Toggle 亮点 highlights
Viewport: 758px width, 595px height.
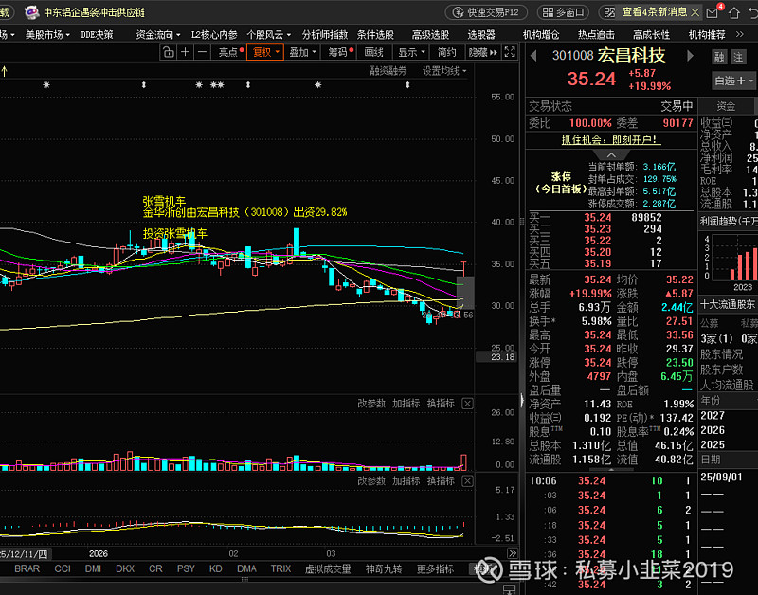[x=230, y=52]
